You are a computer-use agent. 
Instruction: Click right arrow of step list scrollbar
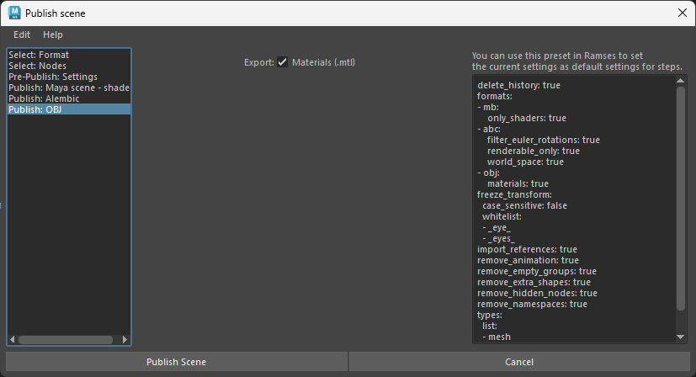tap(125, 340)
